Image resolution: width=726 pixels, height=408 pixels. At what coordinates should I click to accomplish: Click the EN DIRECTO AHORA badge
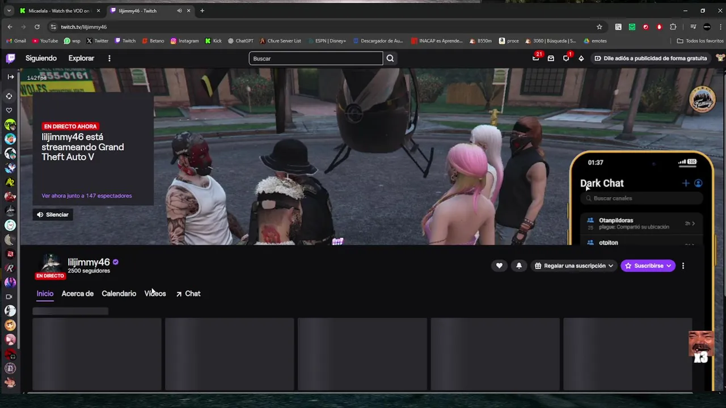tap(70, 126)
